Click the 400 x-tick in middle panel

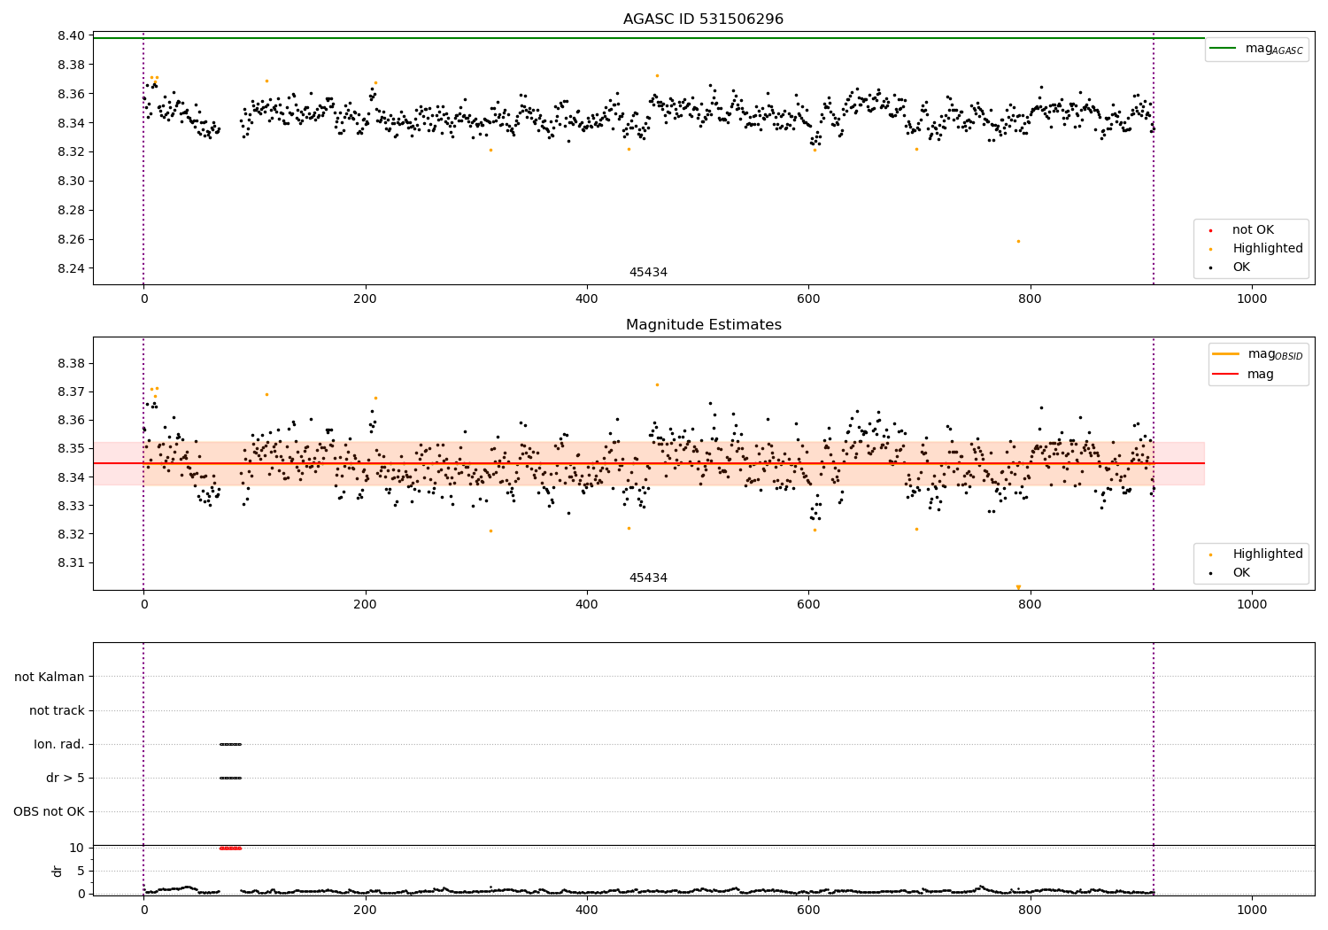tap(587, 605)
